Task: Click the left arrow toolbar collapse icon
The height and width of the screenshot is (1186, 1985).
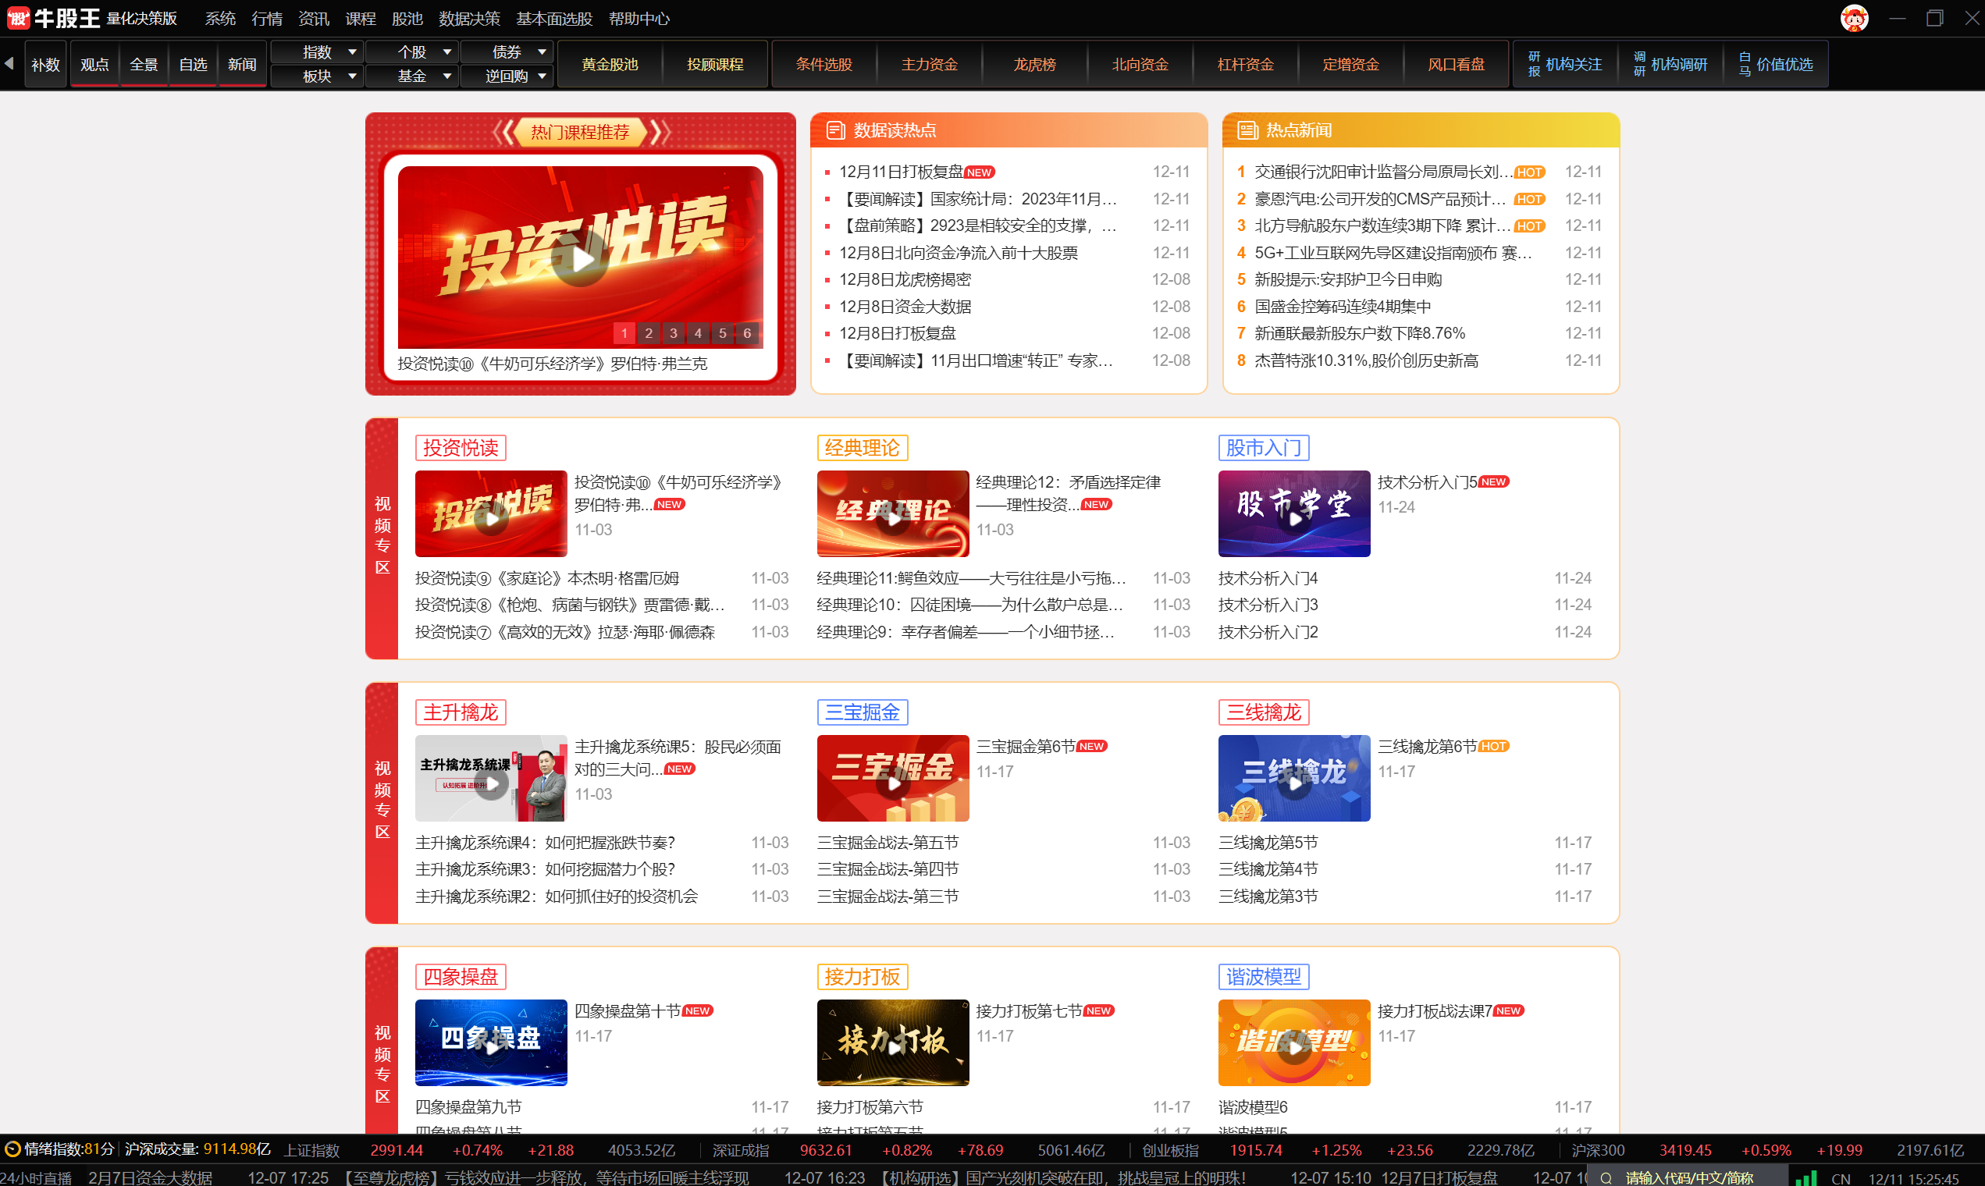Action: tap(9, 63)
